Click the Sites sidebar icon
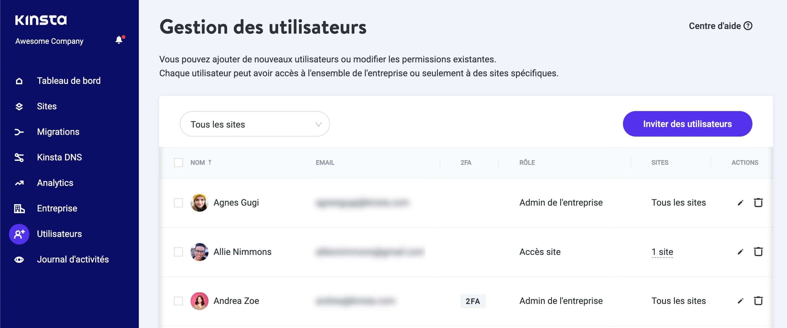787x328 pixels. click(x=19, y=106)
